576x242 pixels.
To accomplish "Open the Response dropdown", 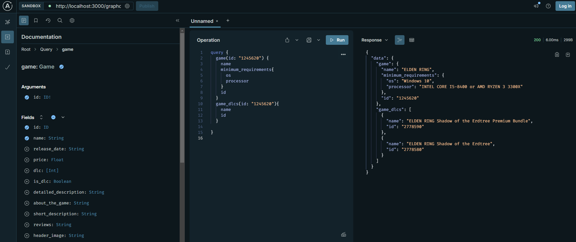I will [375, 40].
